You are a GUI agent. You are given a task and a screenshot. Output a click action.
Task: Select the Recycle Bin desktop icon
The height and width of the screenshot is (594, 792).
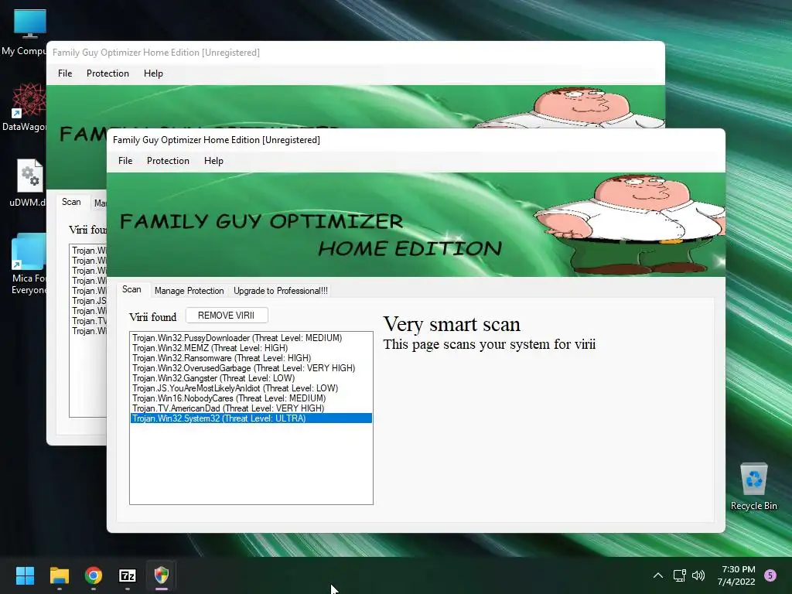tap(753, 486)
